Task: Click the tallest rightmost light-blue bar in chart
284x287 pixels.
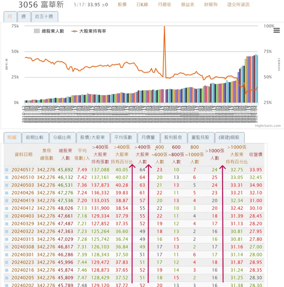Action: [256, 78]
